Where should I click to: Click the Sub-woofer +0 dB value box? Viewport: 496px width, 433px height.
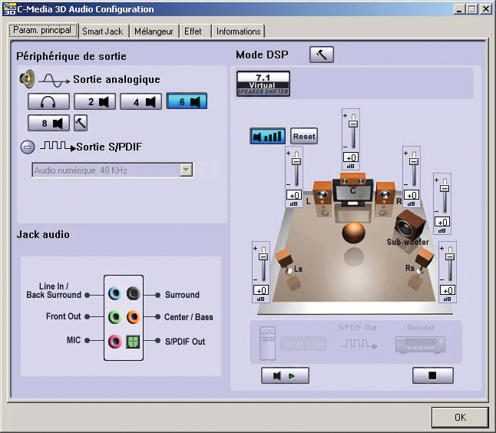[x=442, y=223]
